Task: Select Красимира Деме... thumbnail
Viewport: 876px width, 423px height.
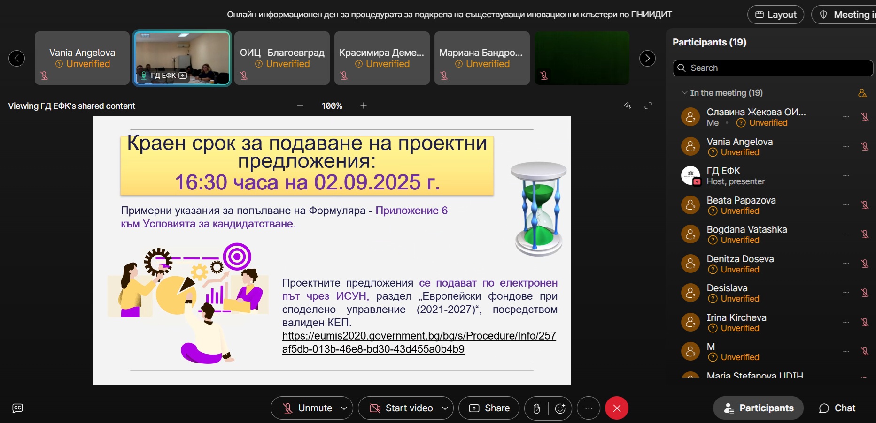Action: (382, 58)
